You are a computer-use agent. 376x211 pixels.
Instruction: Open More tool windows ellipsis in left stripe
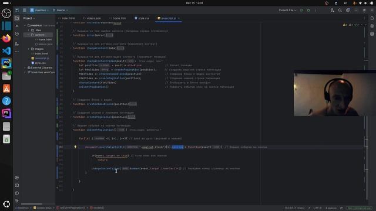pos(17,52)
